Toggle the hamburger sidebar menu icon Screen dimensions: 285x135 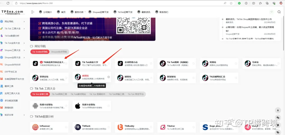click(33, 12)
